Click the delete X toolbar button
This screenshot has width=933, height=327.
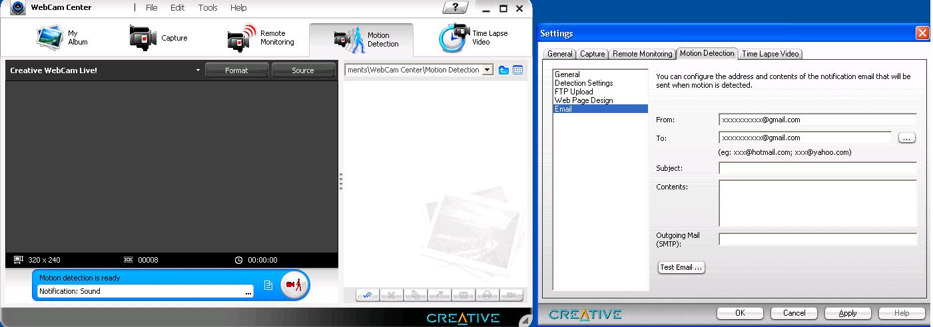pos(392,295)
